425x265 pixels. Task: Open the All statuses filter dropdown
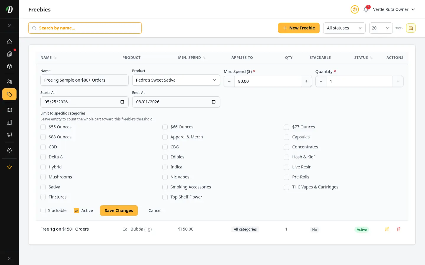point(344,28)
